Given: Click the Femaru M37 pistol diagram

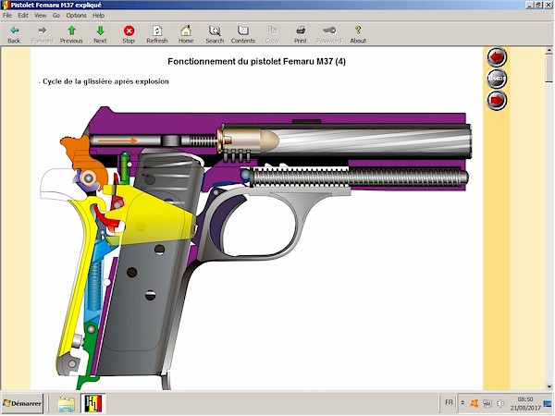Looking at the screenshot, I should tap(256, 248).
